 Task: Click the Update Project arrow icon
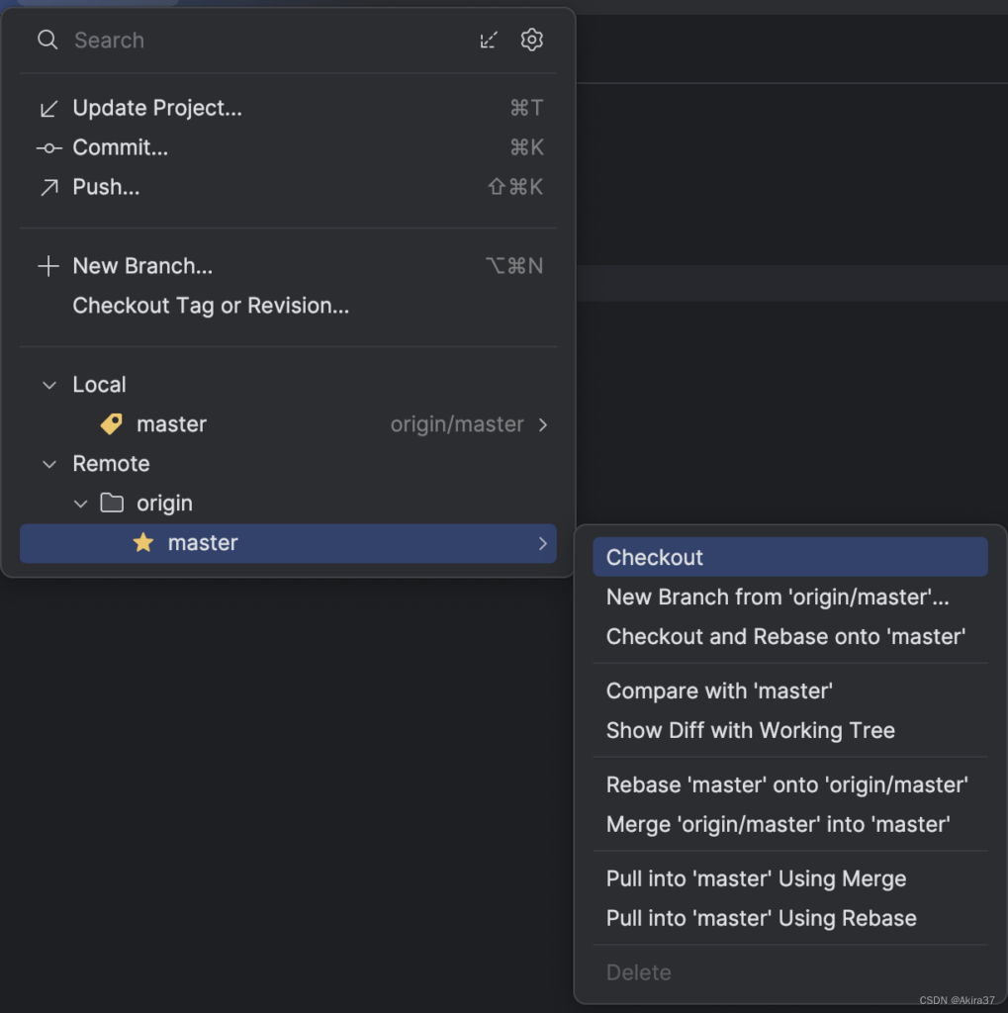[49, 109]
